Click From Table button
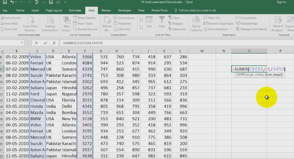Screen dimensions: 294x159 click(83, 23)
